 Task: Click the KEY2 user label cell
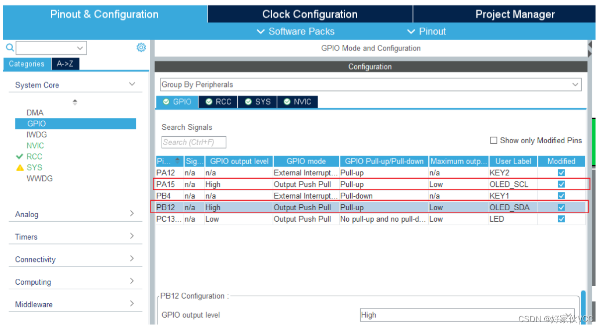coord(513,173)
